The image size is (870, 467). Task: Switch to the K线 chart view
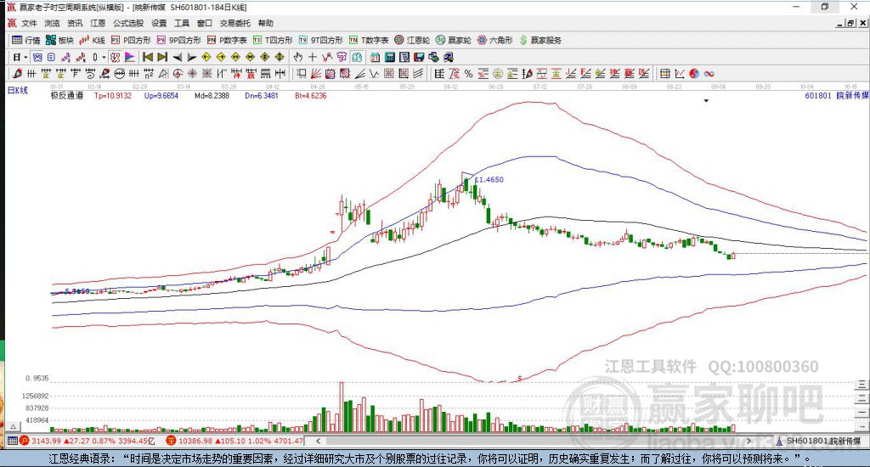(92, 40)
